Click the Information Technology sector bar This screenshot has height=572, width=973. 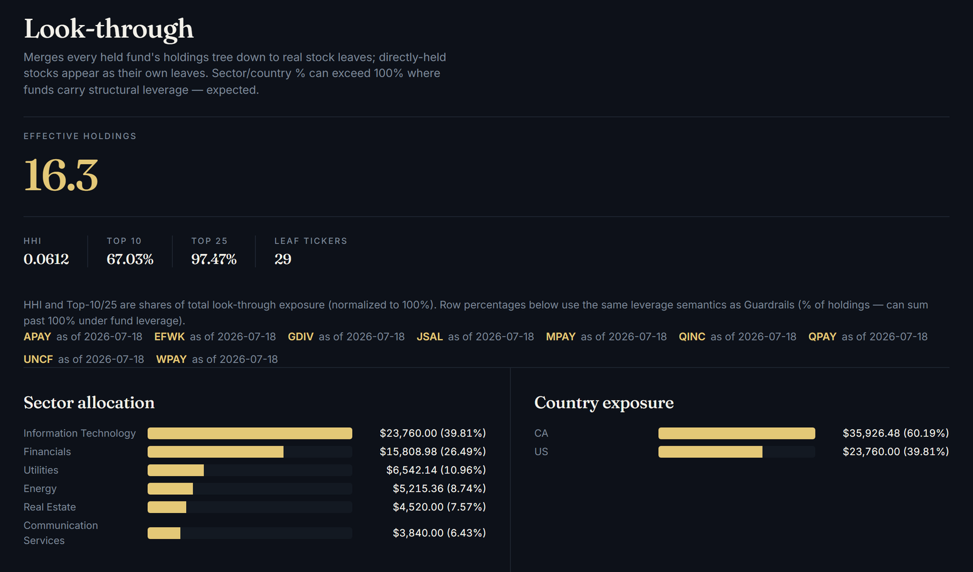pos(250,433)
